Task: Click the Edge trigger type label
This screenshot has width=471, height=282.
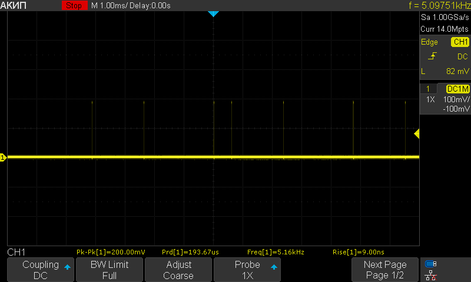Action: 429,42
